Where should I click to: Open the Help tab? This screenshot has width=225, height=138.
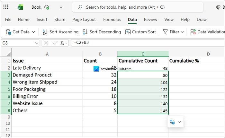(185, 20)
